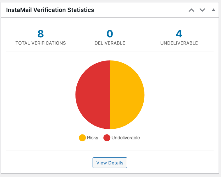The height and width of the screenshot is (177, 221).
Task: Click the Total Verifications label
Action: click(41, 43)
